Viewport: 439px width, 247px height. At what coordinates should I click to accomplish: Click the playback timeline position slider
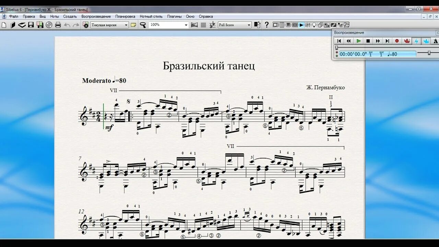click(336, 47)
